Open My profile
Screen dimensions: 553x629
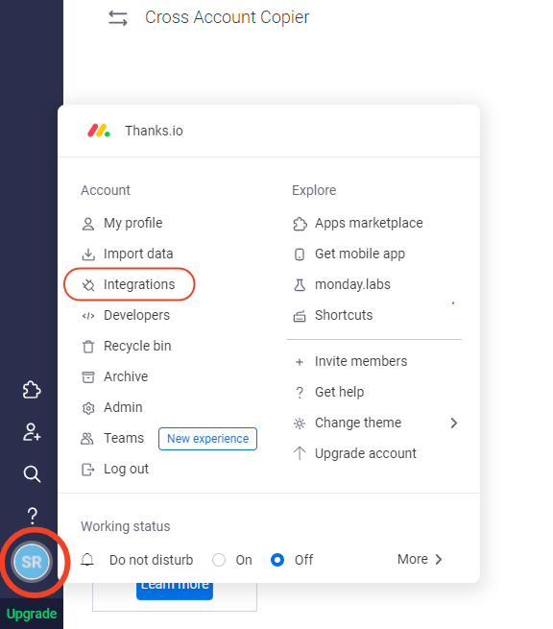[x=133, y=223]
